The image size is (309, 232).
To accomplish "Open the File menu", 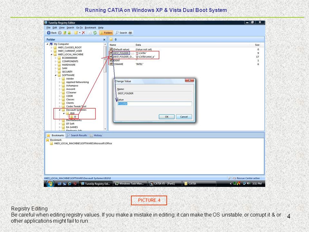I will 49,28.
